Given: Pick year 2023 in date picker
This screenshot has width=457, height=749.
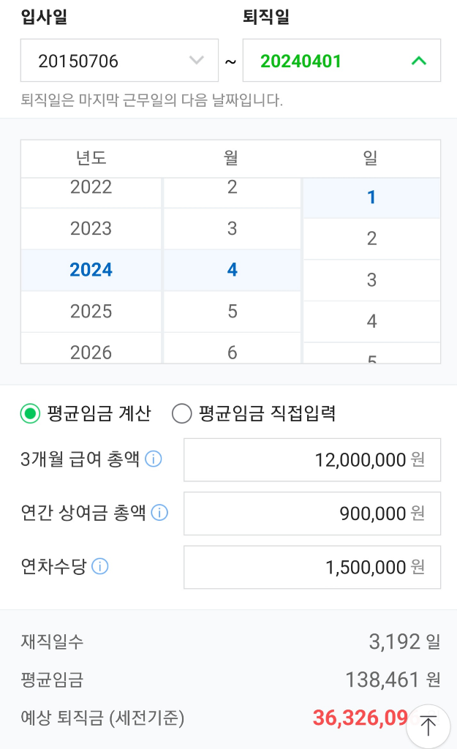Looking at the screenshot, I should [x=91, y=229].
